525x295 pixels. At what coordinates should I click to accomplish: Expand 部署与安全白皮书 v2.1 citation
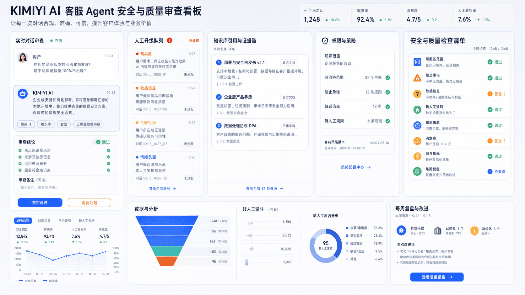point(260,72)
